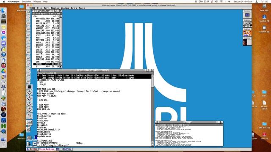Click the trash can icon at bottom left
271x152 pixels.
tap(28, 144)
